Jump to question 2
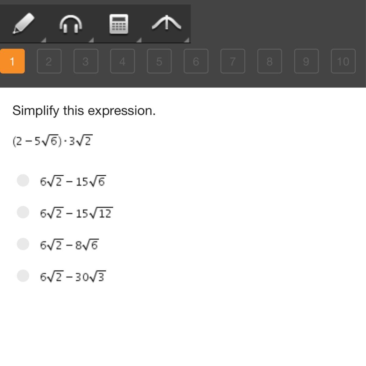Image resolution: width=366 pixels, height=366 pixels. (x=49, y=61)
